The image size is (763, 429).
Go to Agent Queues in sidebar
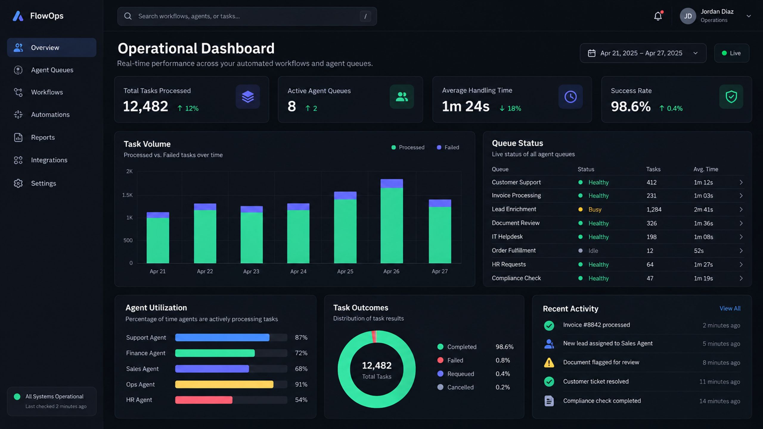click(52, 70)
